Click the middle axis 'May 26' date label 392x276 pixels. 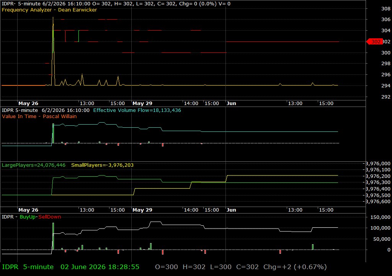coord(28,210)
